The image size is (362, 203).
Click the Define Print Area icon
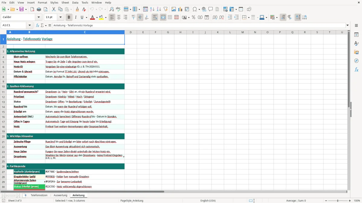pos(225,9)
